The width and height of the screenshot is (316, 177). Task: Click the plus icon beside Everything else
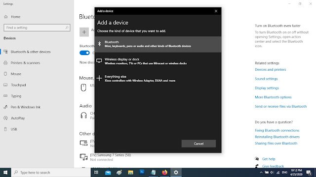coord(99,78)
